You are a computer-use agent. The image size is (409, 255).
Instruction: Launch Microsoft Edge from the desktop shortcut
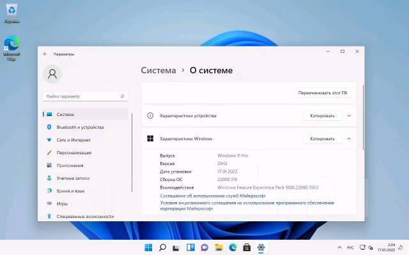[12, 48]
